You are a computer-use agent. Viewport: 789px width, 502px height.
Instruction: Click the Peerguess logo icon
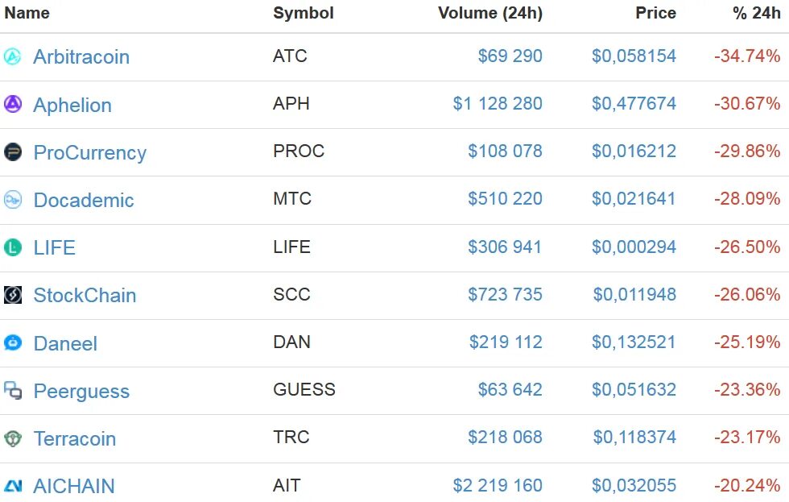(x=13, y=390)
